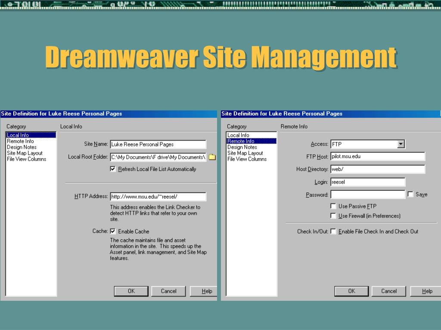
Task: Click the empty Password field
Action: pos(368,195)
